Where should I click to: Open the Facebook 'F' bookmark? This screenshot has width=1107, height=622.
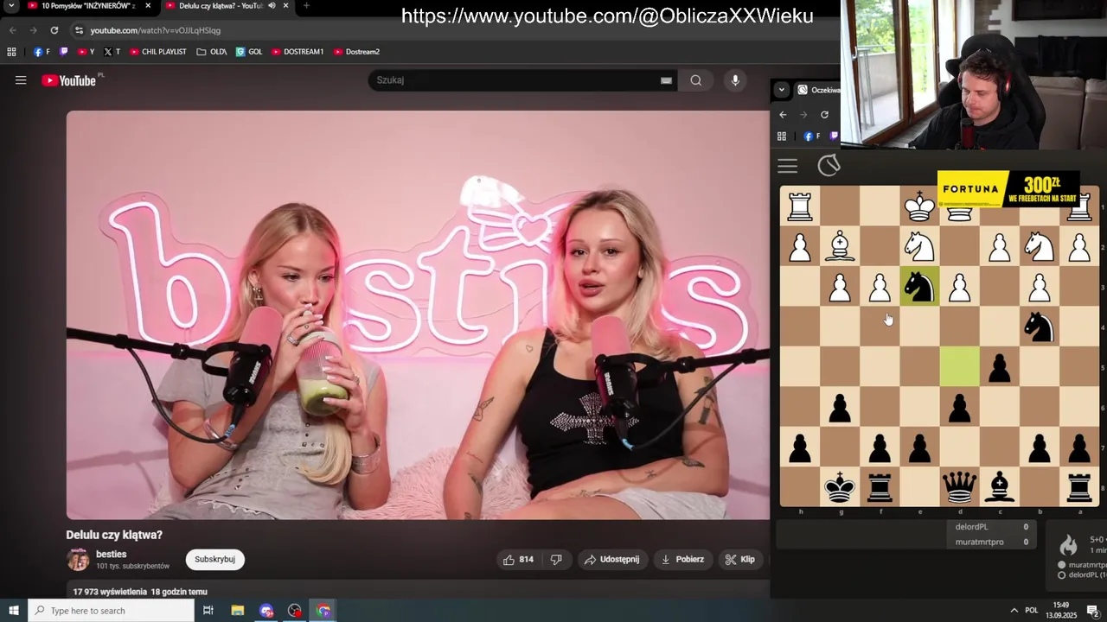[x=42, y=52]
